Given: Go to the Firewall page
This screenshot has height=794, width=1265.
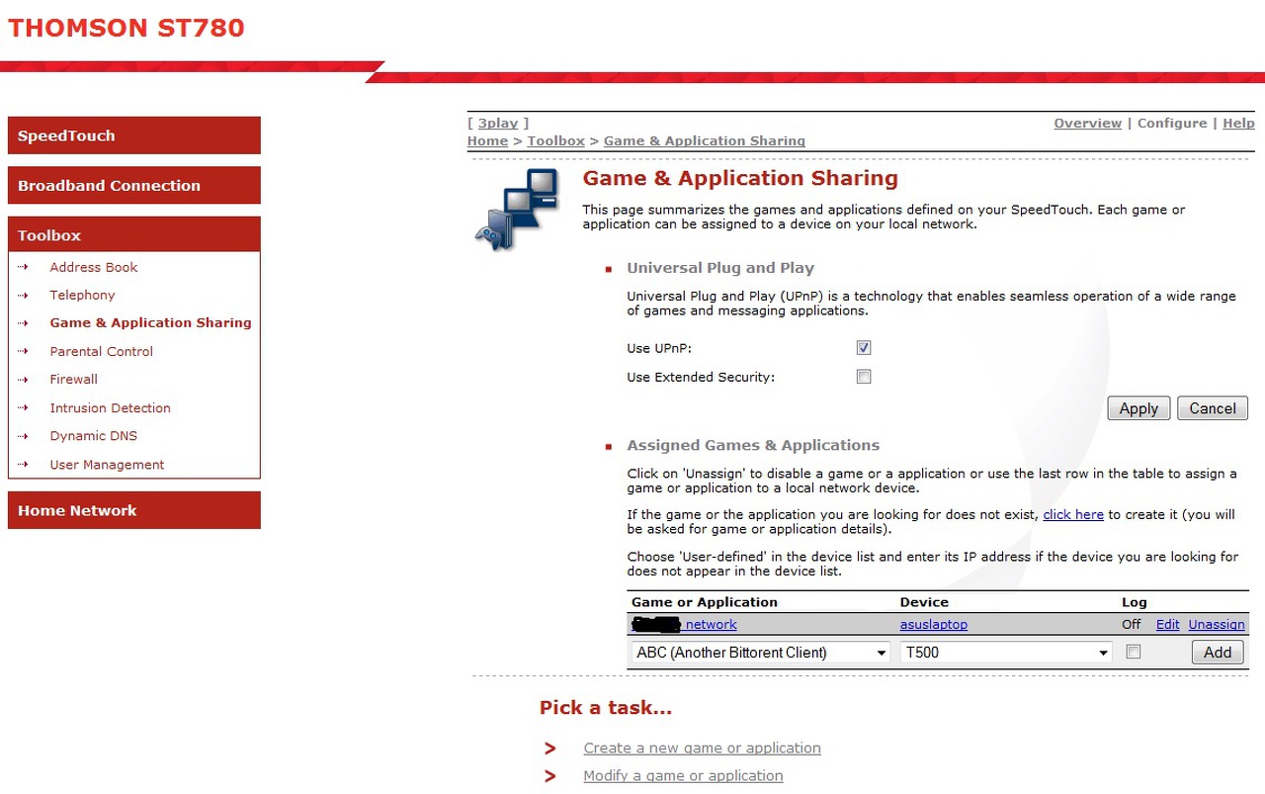Looking at the screenshot, I should (x=74, y=379).
